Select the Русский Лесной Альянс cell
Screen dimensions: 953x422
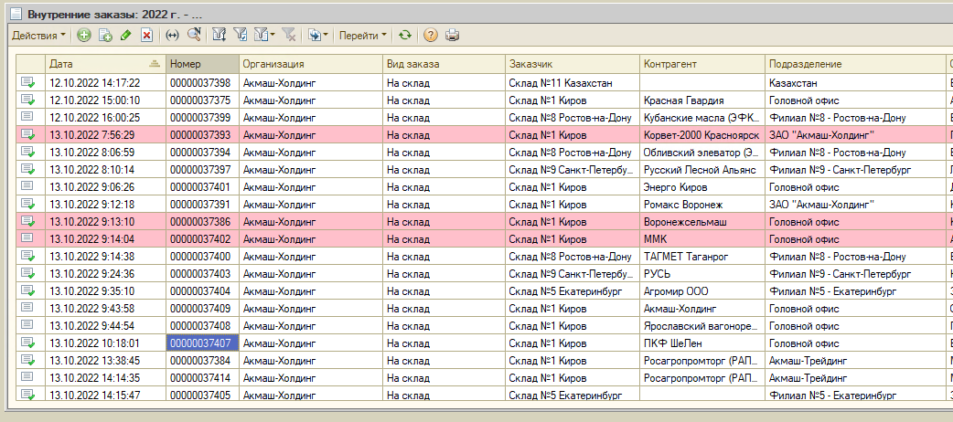click(x=702, y=169)
